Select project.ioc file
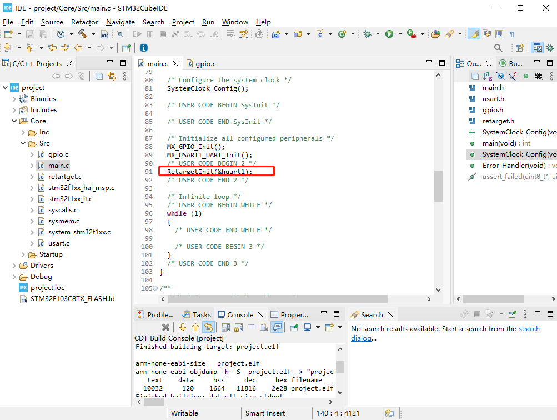 47,287
